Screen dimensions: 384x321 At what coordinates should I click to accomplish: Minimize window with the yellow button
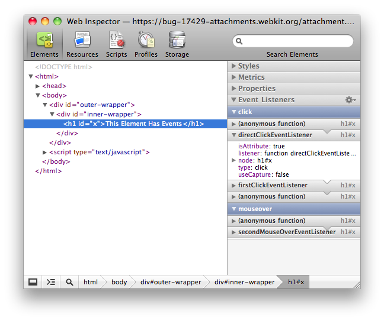click(x=45, y=21)
